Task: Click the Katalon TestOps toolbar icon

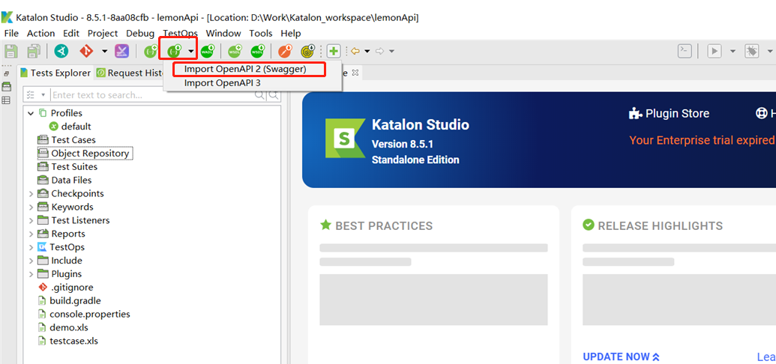Action: pyautogui.click(x=61, y=51)
